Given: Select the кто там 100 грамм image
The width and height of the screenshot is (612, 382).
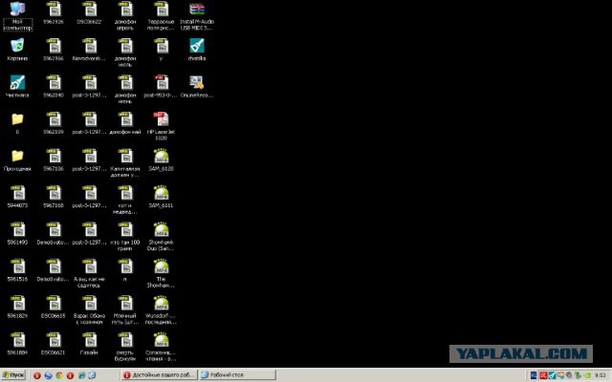Looking at the screenshot, I should click(x=125, y=236).
